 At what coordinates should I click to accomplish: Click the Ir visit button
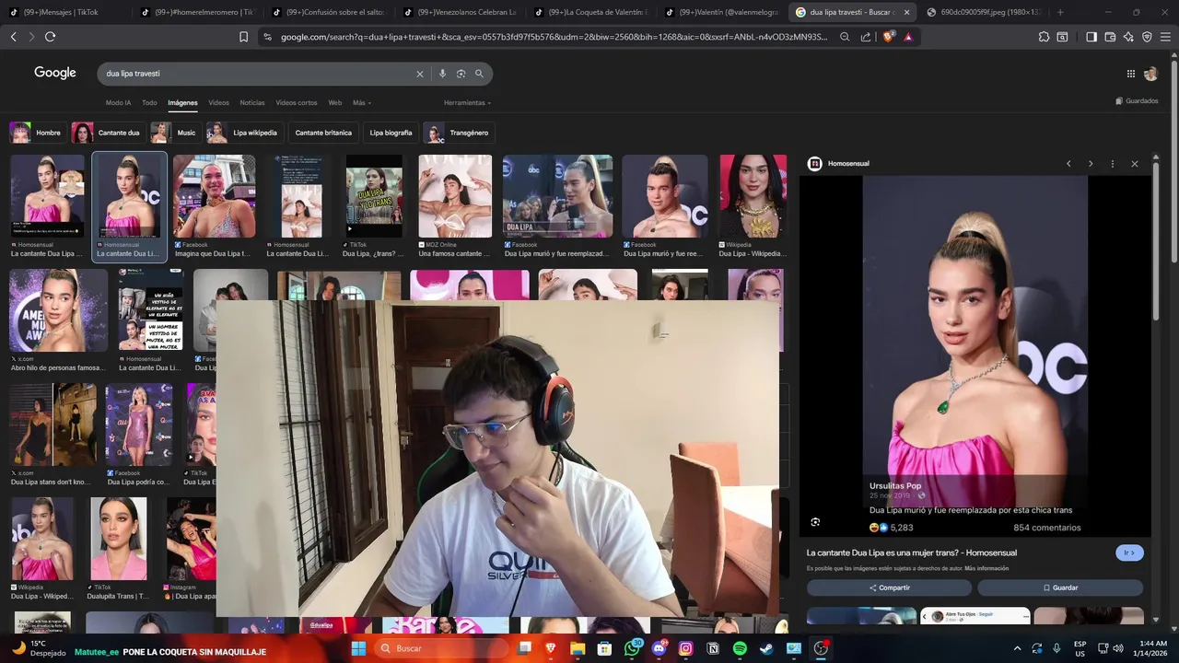click(1129, 552)
